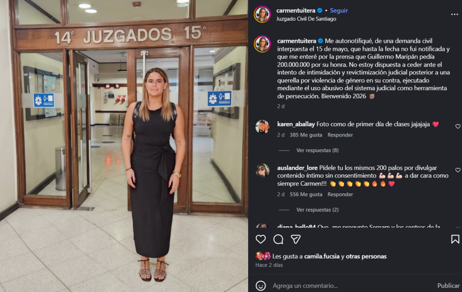Image resolution: width=462 pixels, height=292 pixels.
Task: Reply to karen_aballay's comment
Action: pos(340,135)
